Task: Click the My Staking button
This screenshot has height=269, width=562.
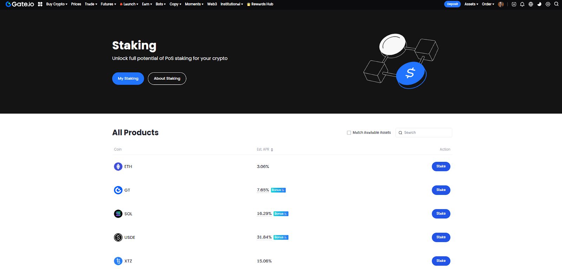Action: [128, 79]
